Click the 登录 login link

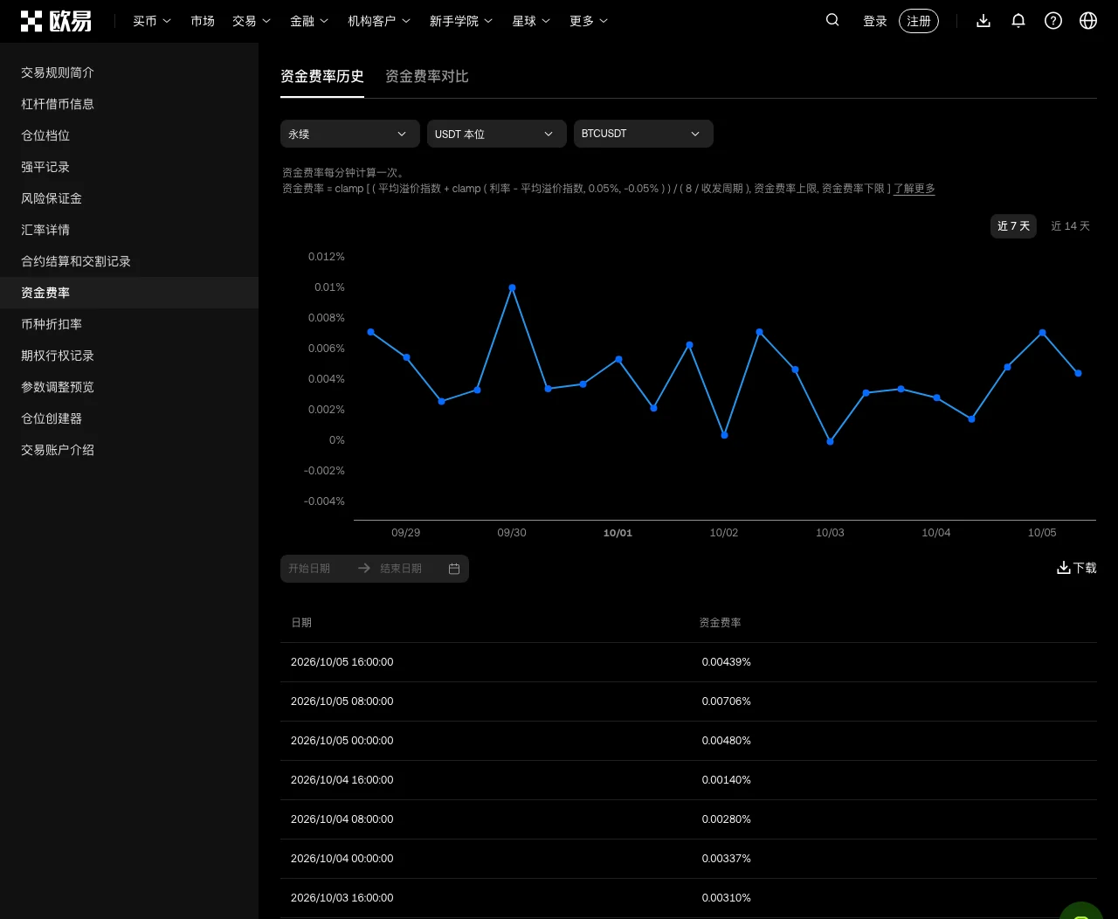tap(875, 21)
